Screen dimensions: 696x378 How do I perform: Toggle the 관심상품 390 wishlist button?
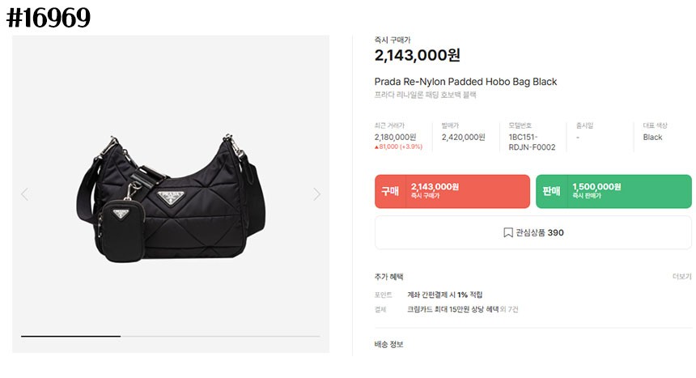(533, 233)
